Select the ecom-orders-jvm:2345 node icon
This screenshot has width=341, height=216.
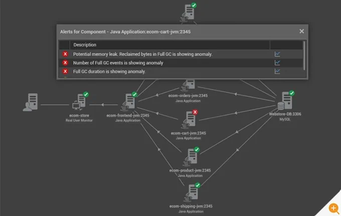[x=188, y=85]
